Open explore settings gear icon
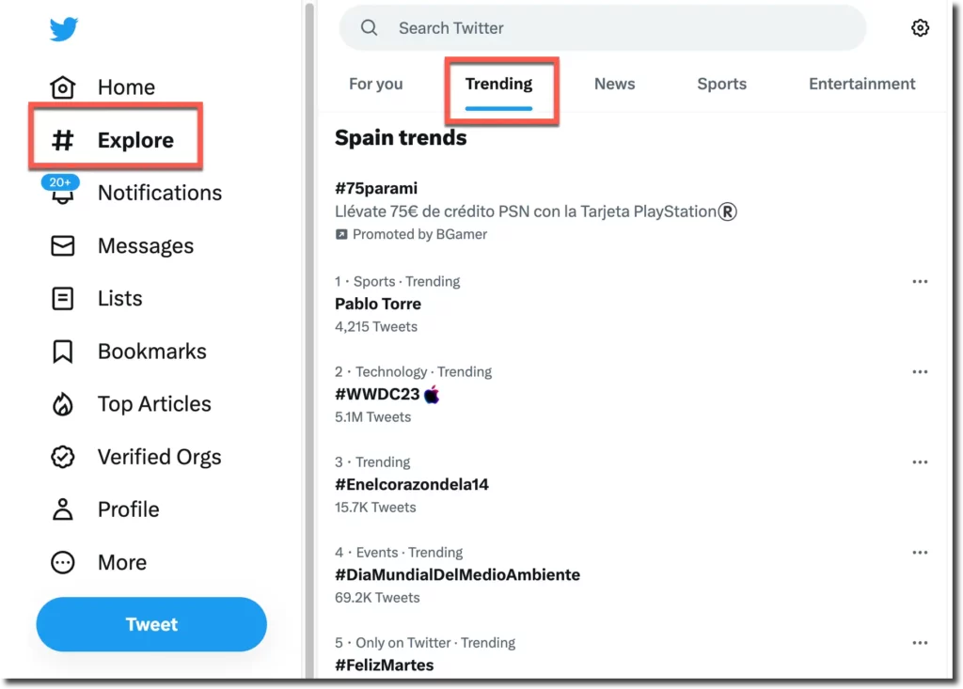 click(920, 27)
